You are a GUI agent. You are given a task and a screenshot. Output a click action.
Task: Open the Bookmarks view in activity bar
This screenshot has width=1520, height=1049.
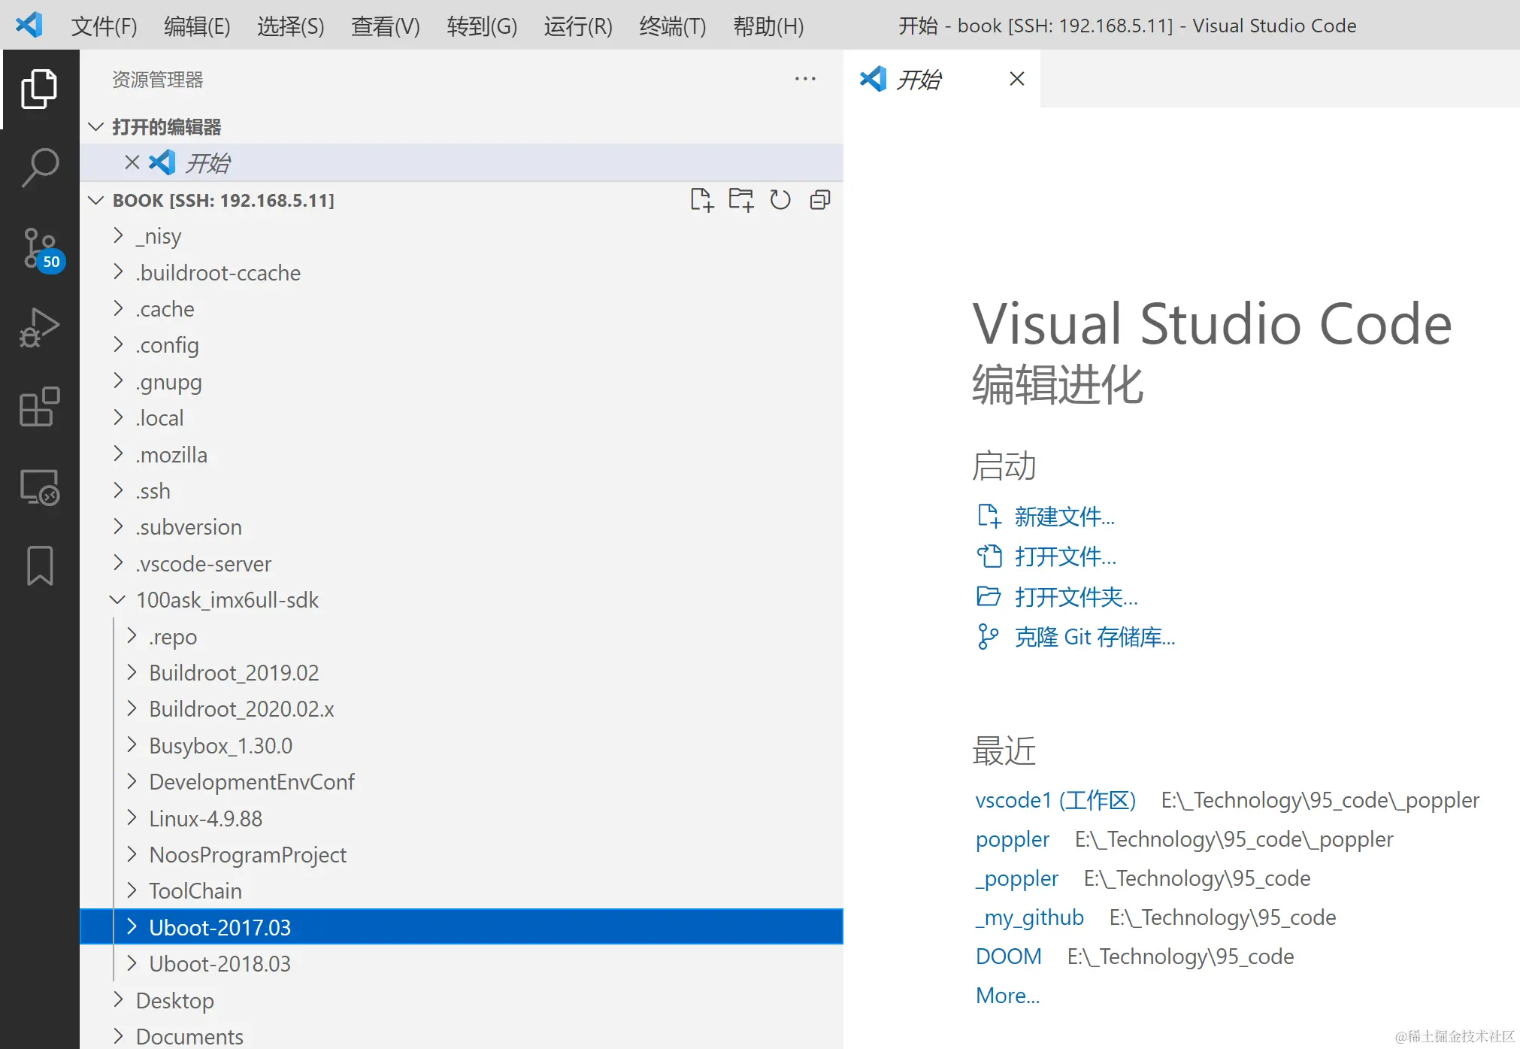pyautogui.click(x=40, y=565)
